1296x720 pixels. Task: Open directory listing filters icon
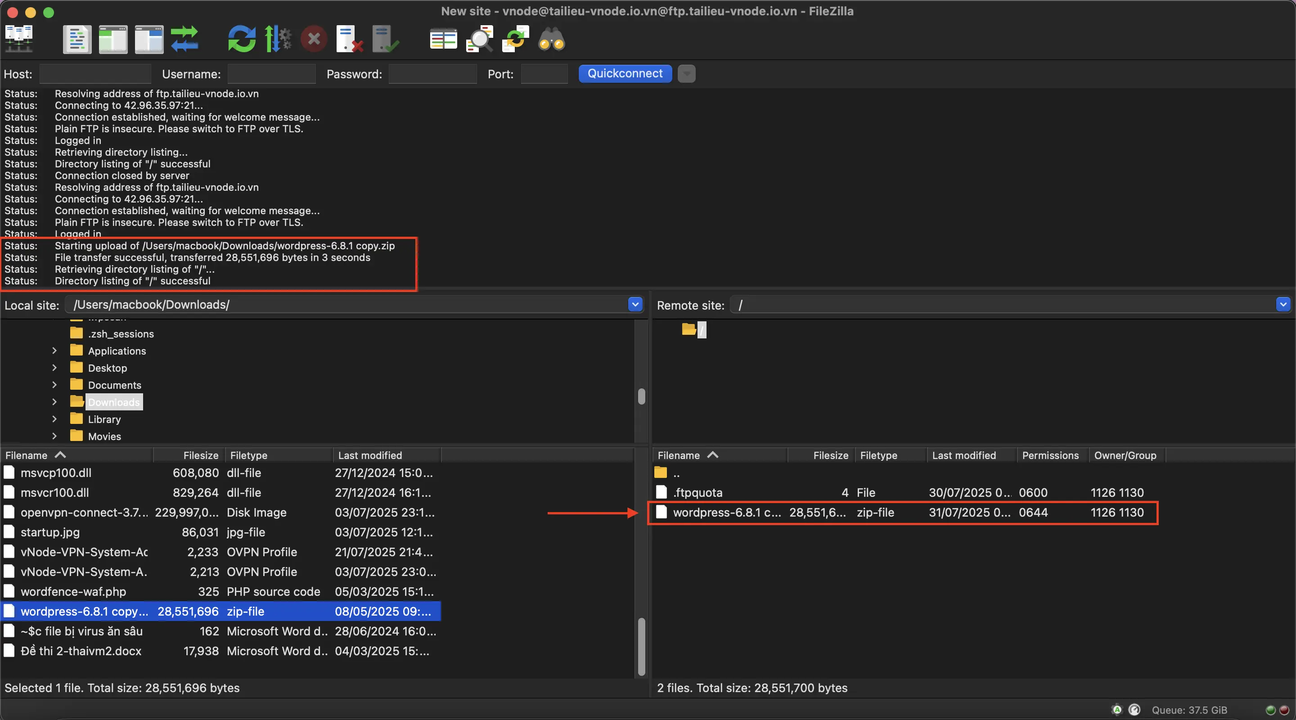point(443,39)
